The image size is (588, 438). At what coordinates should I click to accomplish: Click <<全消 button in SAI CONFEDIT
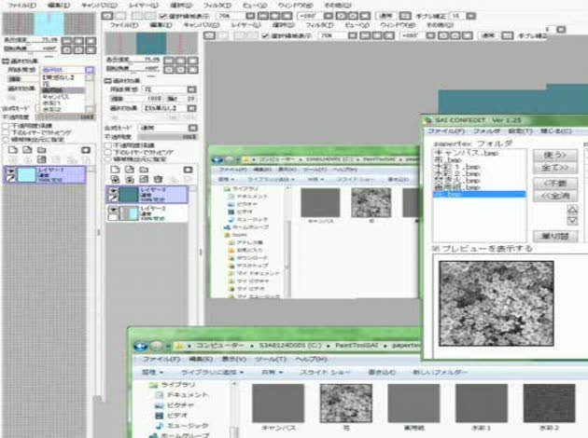coord(555,196)
